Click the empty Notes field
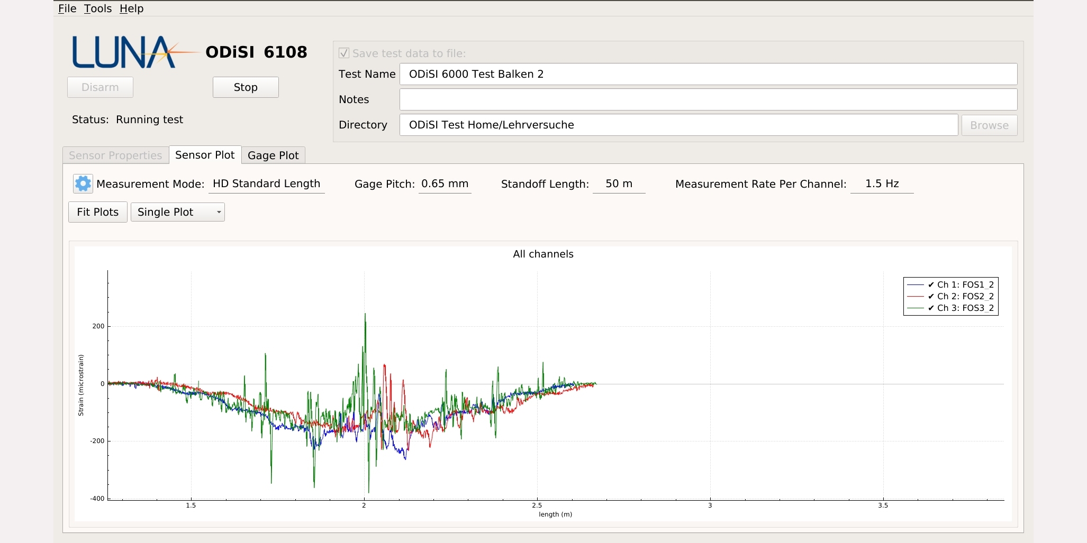The image size is (1087, 543). pyautogui.click(x=708, y=99)
